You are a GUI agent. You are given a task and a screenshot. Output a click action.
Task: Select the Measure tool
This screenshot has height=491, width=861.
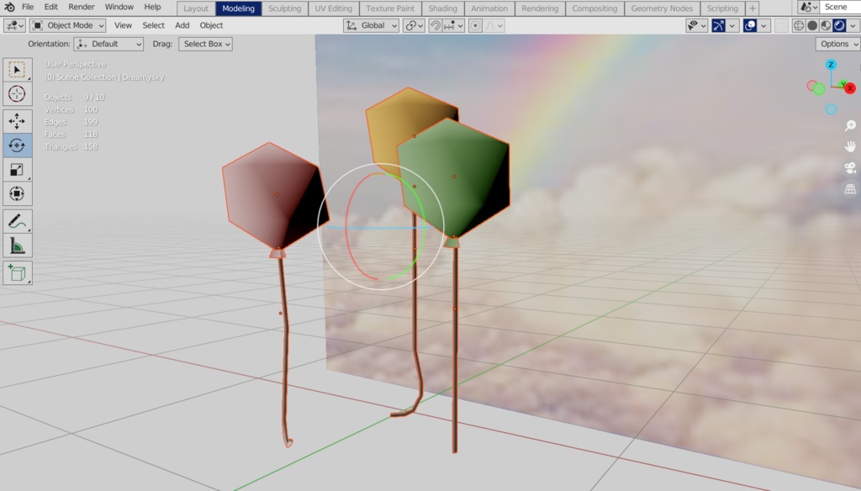tap(17, 245)
